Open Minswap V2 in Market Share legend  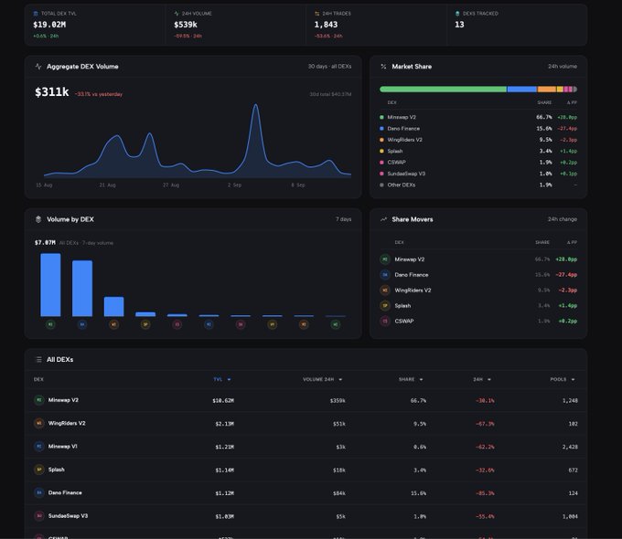402,117
